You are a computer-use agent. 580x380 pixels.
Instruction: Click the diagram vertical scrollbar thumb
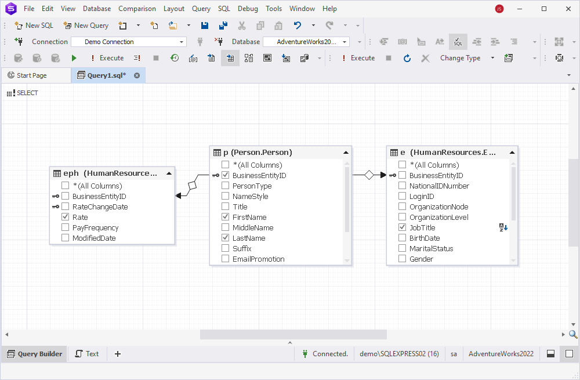click(x=574, y=202)
